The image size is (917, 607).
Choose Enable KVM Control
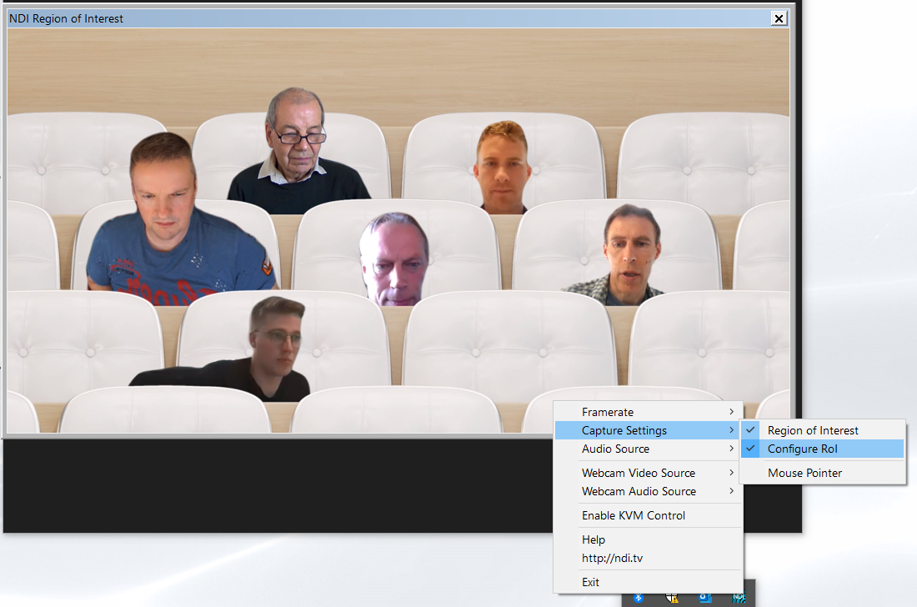[633, 515]
